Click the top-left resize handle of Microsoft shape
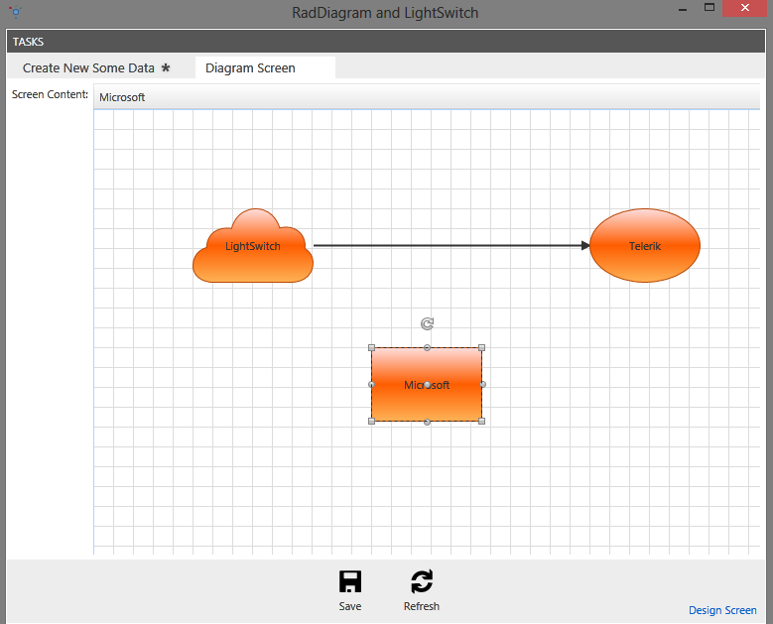The width and height of the screenshot is (773, 624). pos(372,348)
